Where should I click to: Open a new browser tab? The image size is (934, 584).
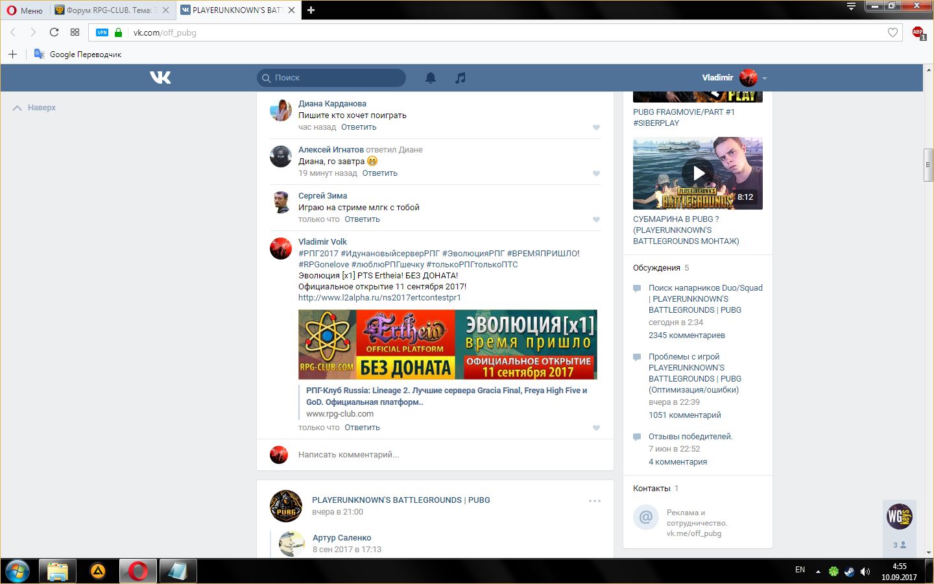311,10
